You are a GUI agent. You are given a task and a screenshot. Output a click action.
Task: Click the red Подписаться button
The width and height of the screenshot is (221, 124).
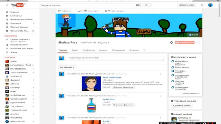pyautogui.click(x=185, y=42)
